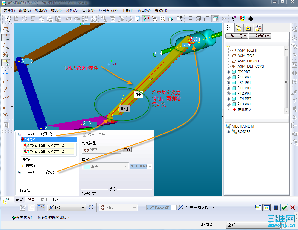Collapse Connection_9 (销钉) set
298x230 pixels.
pyautogui.click(x=19, y=134)
